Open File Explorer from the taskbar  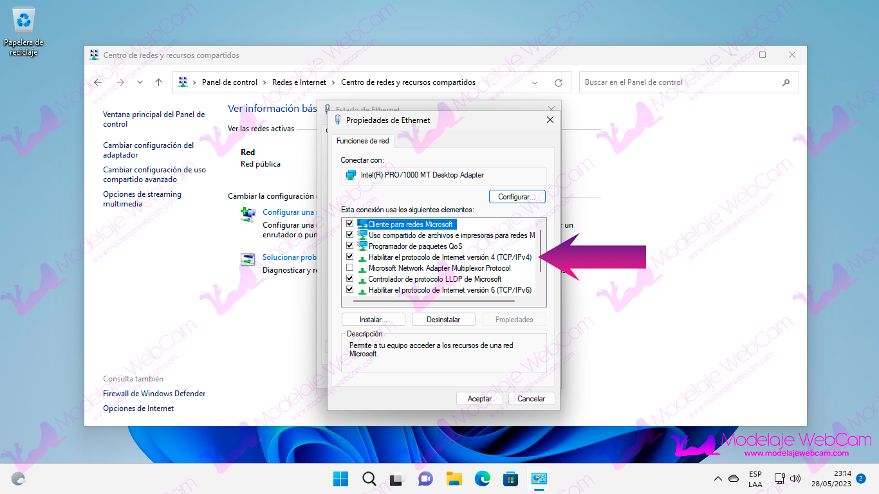click(454, 479)
